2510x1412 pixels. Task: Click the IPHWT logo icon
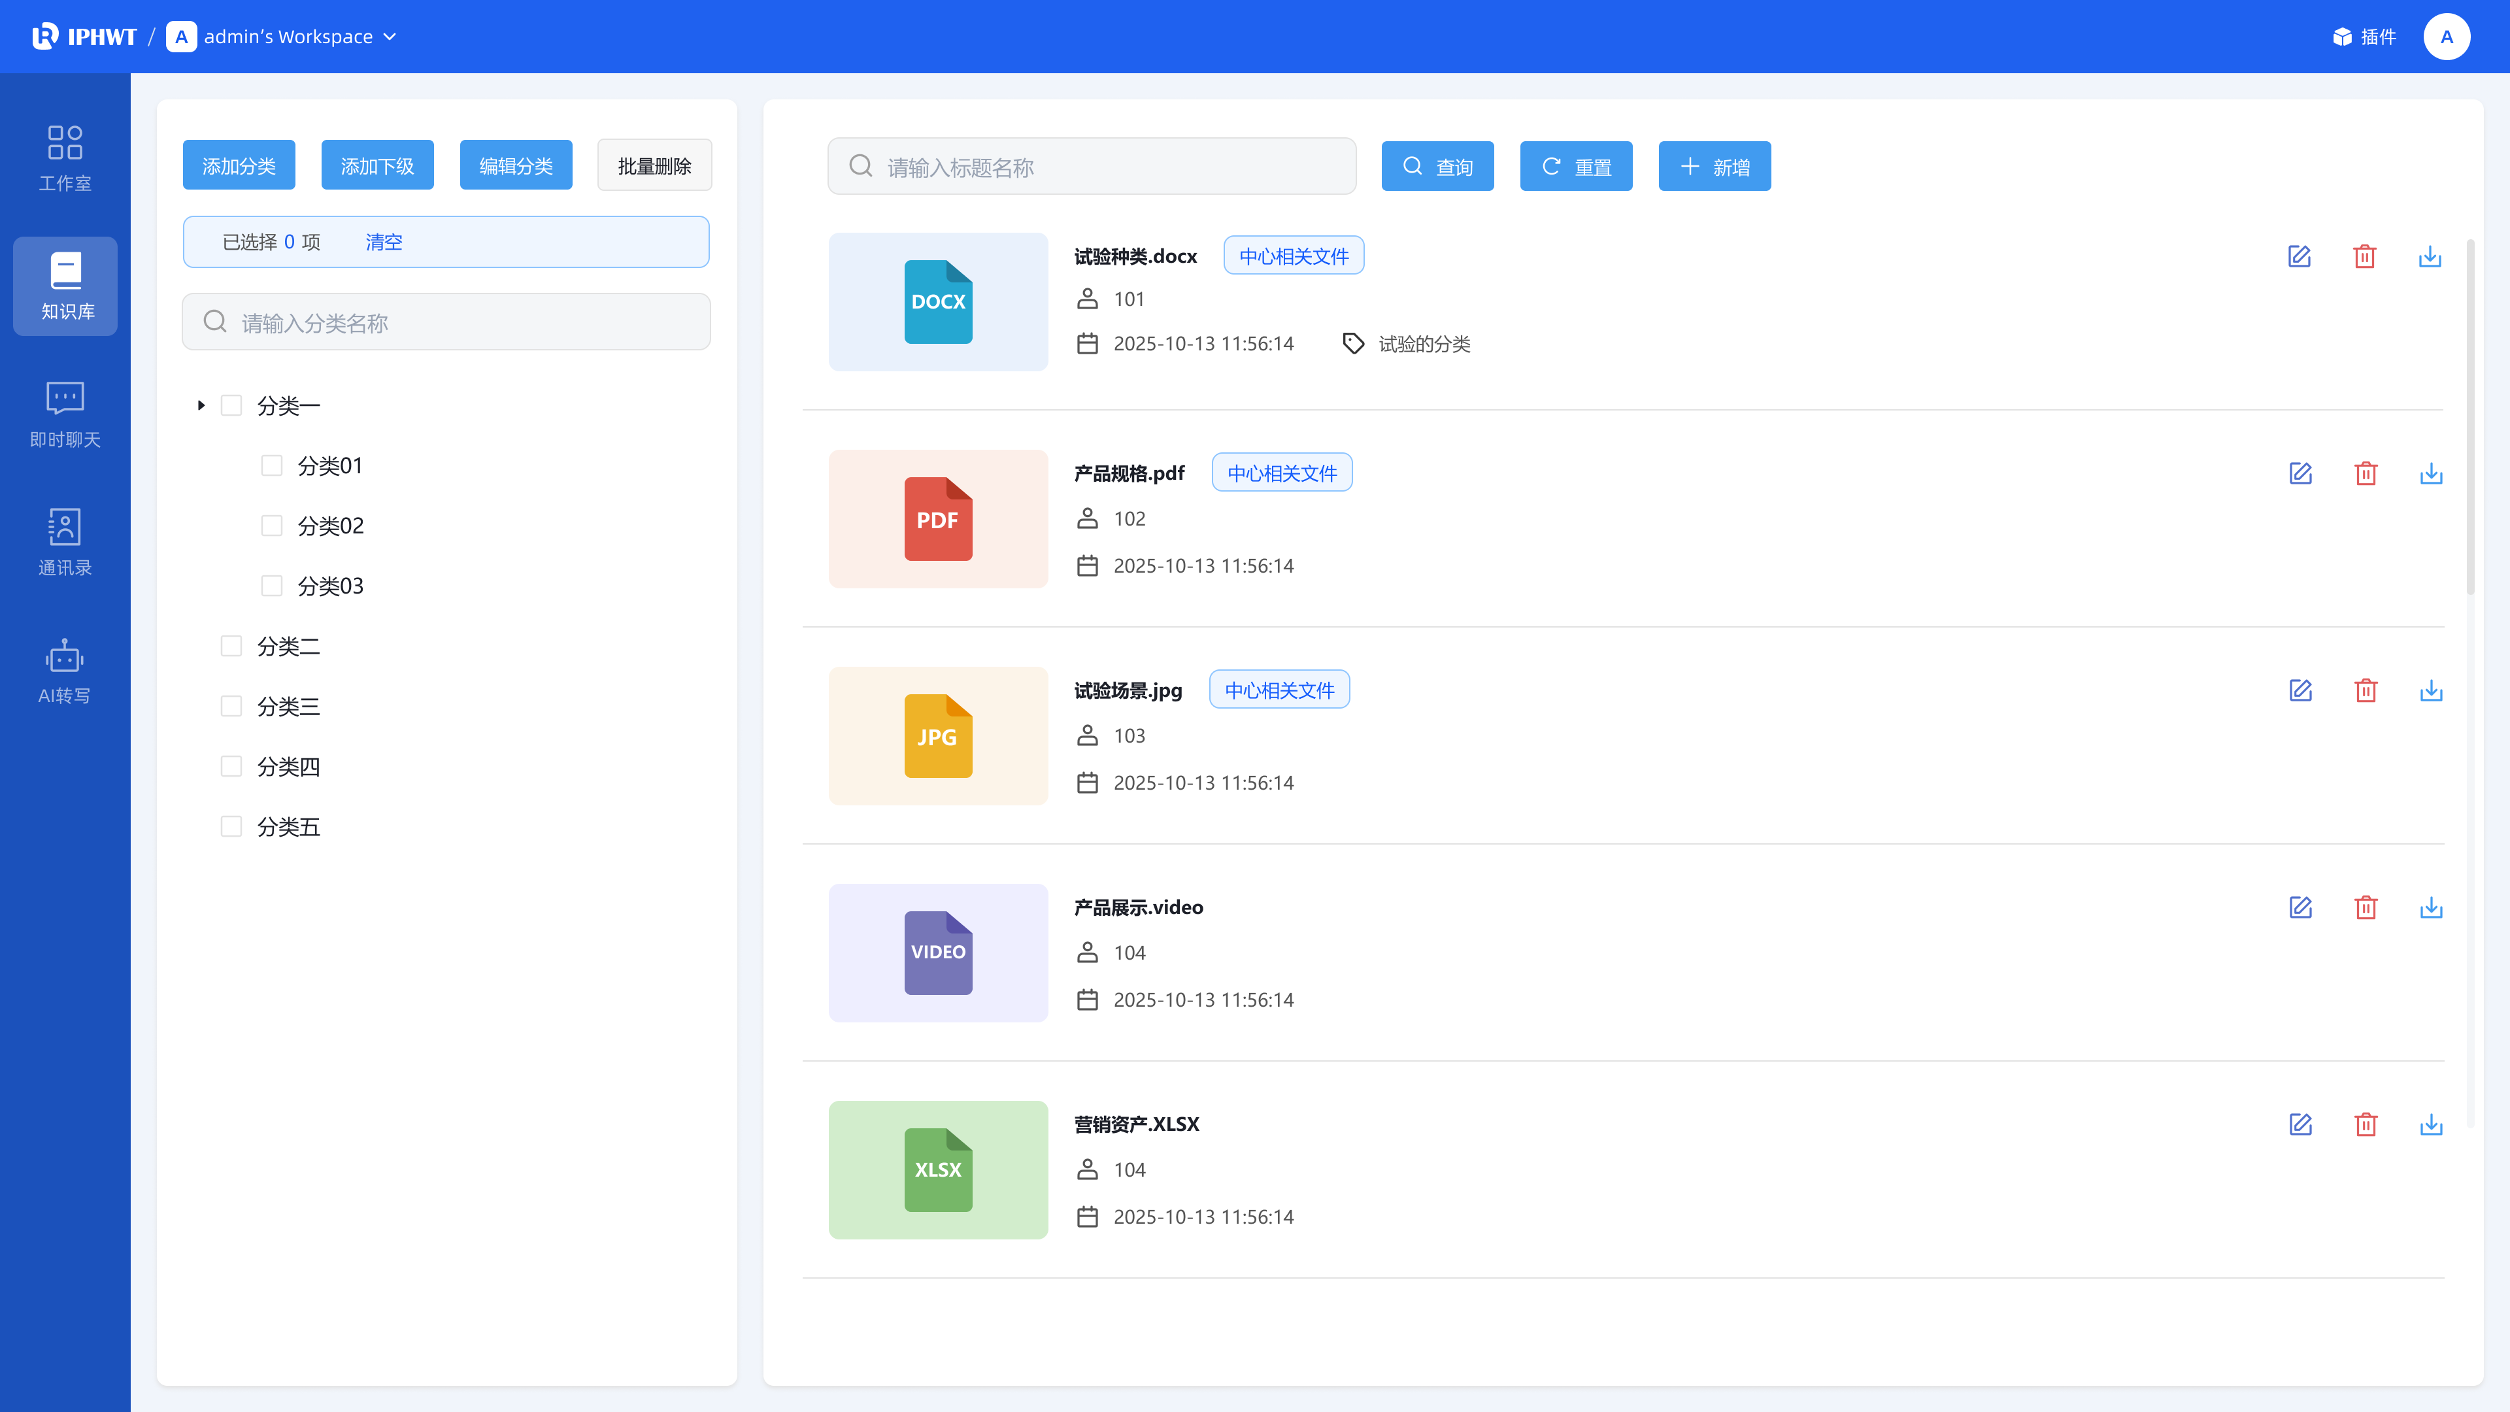45,37
